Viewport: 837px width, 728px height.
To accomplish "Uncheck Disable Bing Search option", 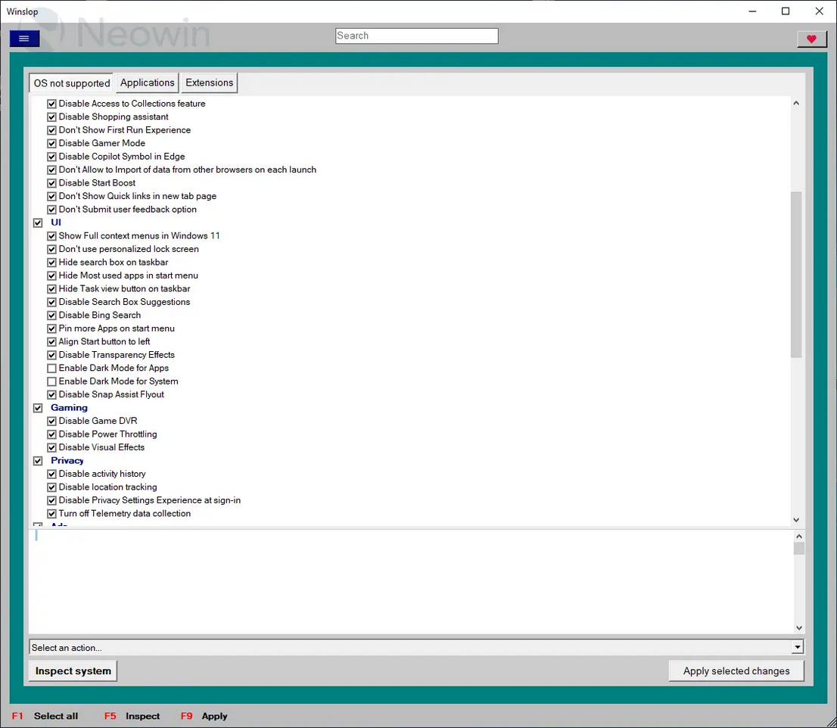I will [52, 316].
